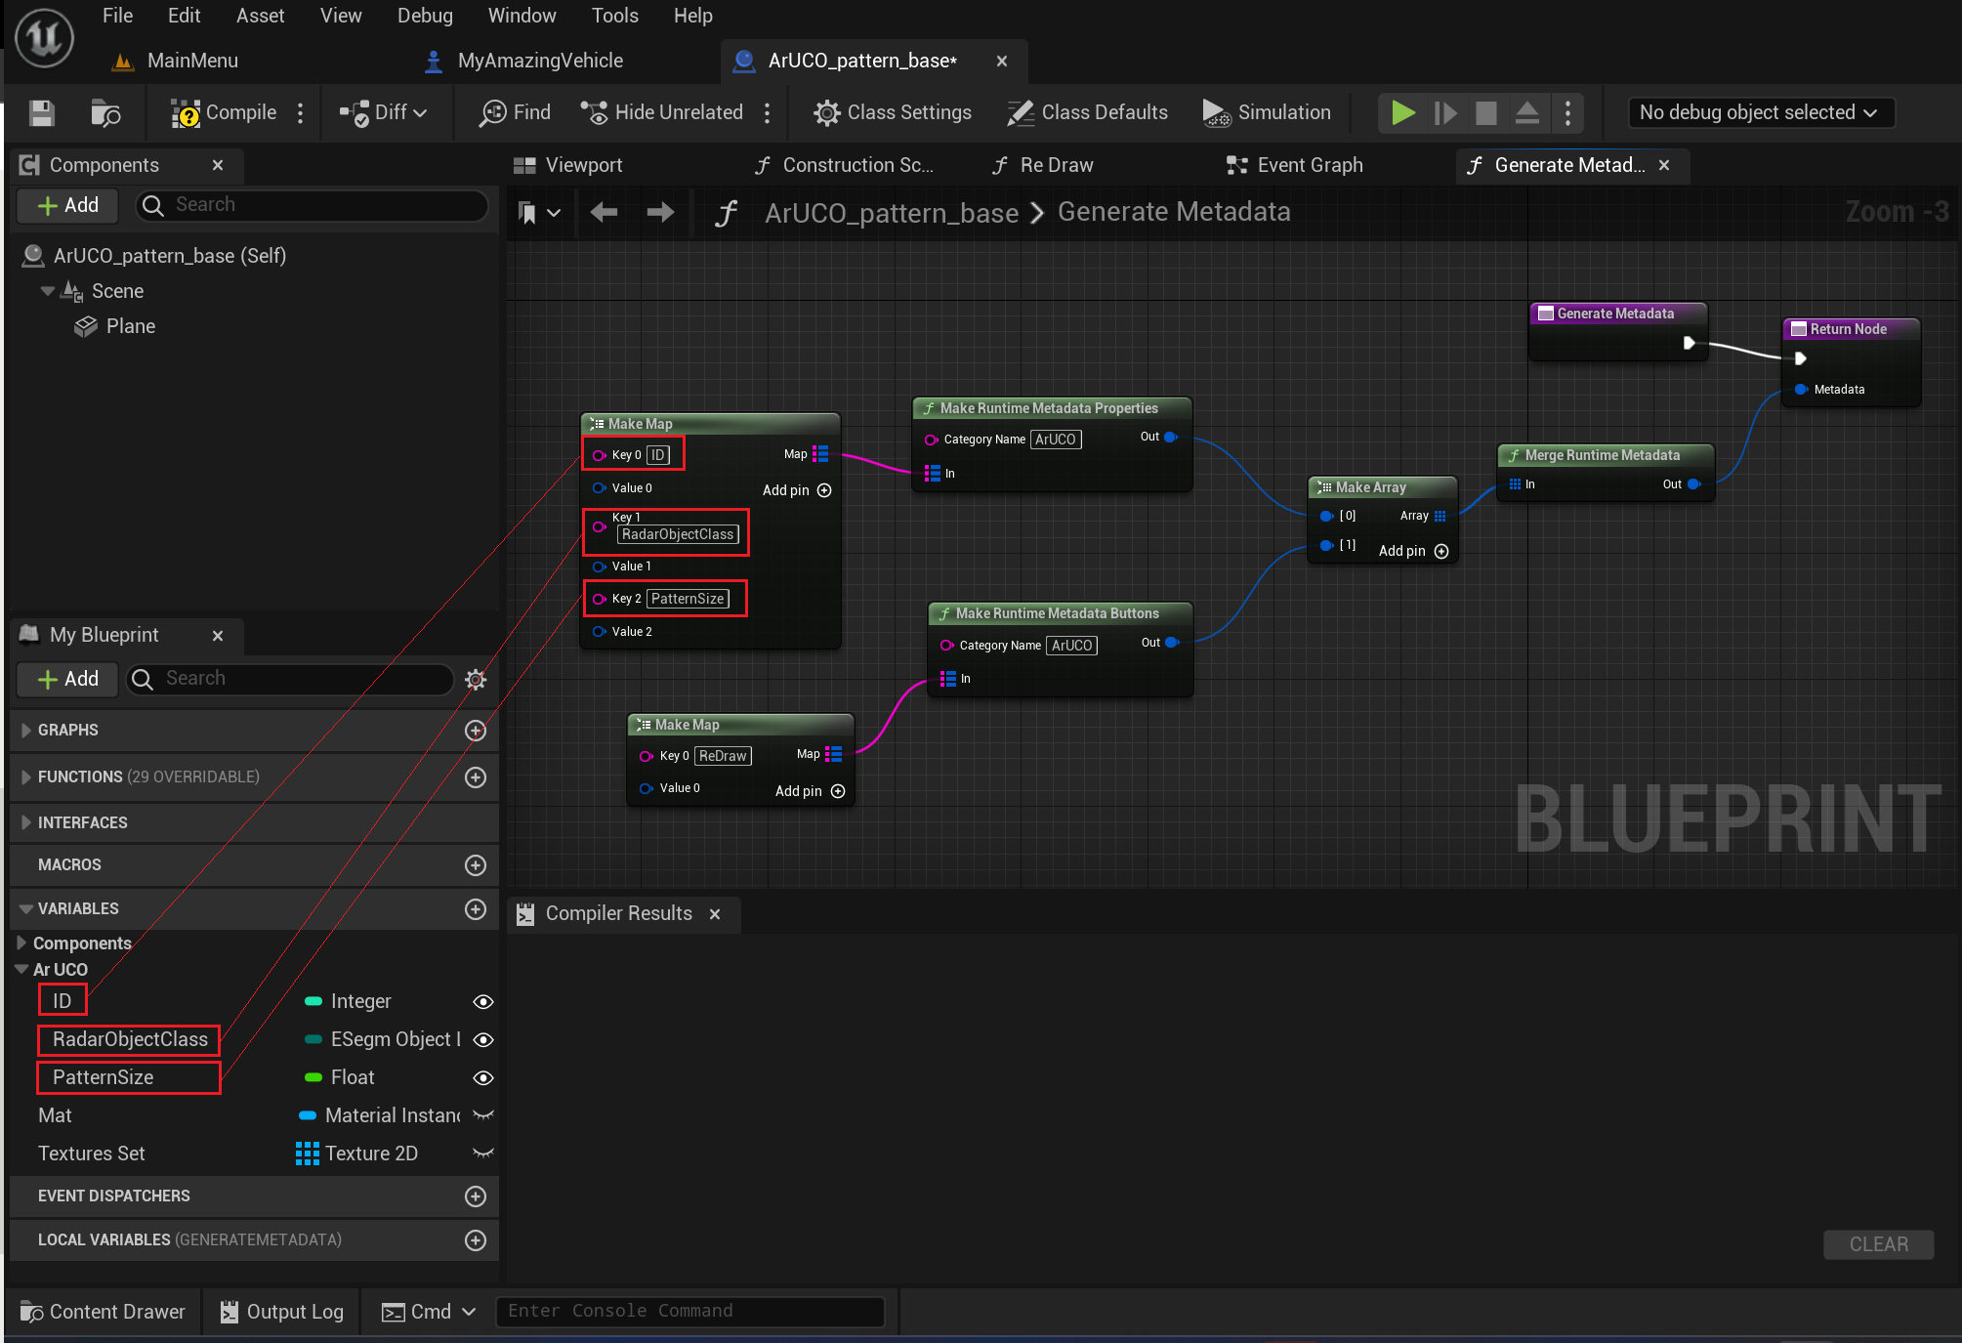Open the Content Drawer
The height and width of the screenshot is (1343, 1962).
click(103, 1312)
